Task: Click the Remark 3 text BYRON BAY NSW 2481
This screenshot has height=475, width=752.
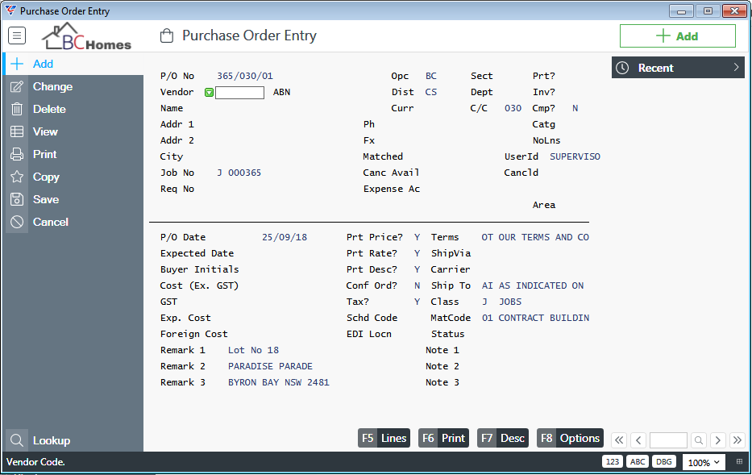Action: pyautogui.click(x=279, y=382)
